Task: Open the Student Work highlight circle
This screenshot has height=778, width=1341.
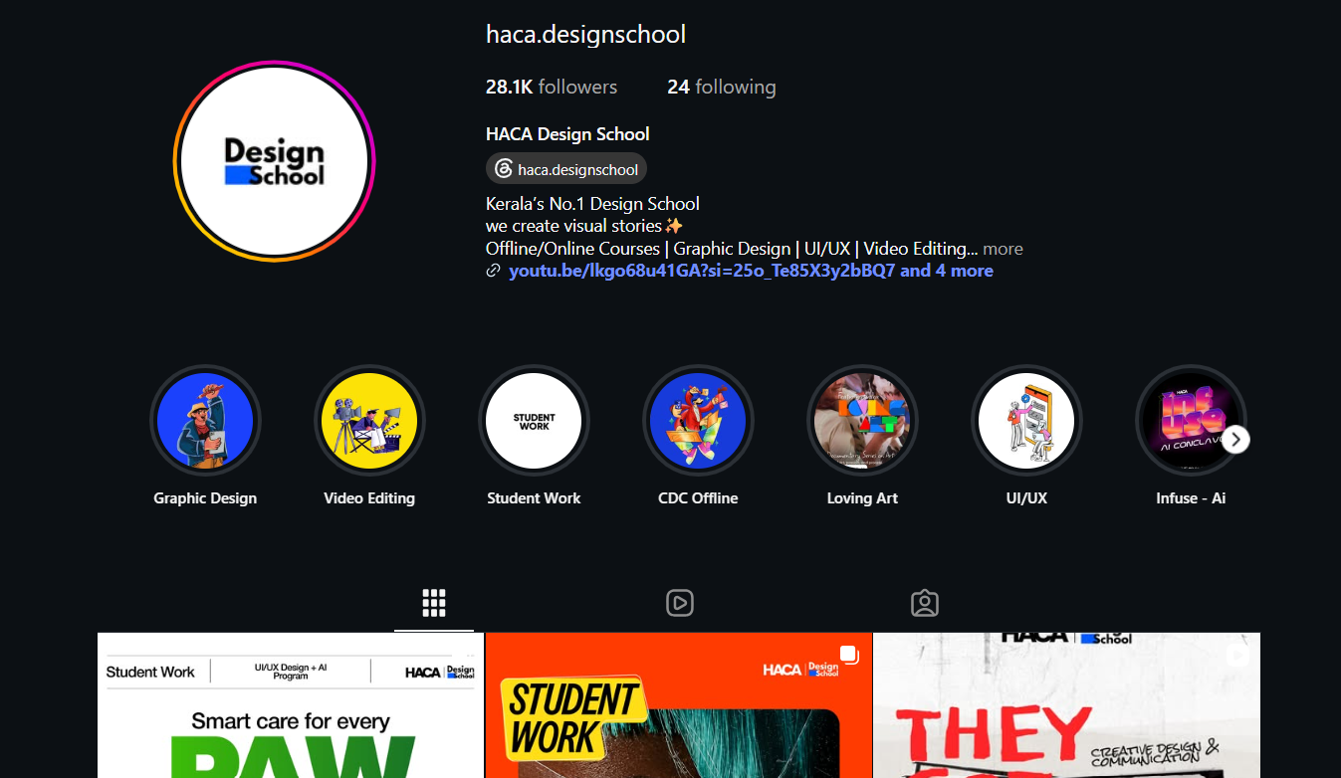Action: pyautogui.click(x=534, y=421)
